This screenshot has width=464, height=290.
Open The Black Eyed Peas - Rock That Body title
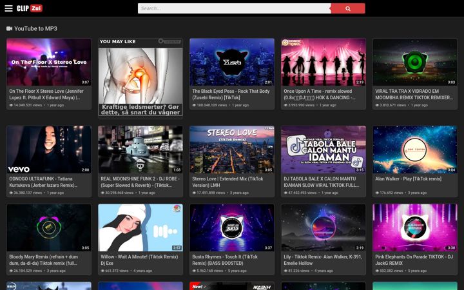231,94
